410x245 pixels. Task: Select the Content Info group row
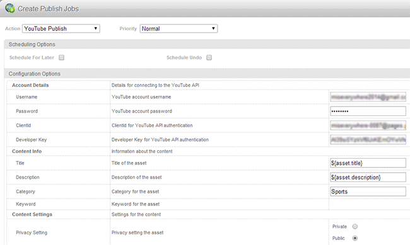tap(208, 151)
